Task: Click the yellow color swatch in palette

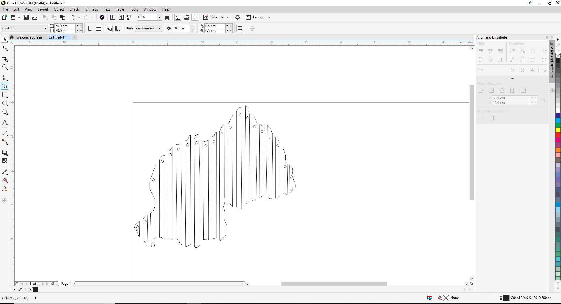Action: [558, 130]
